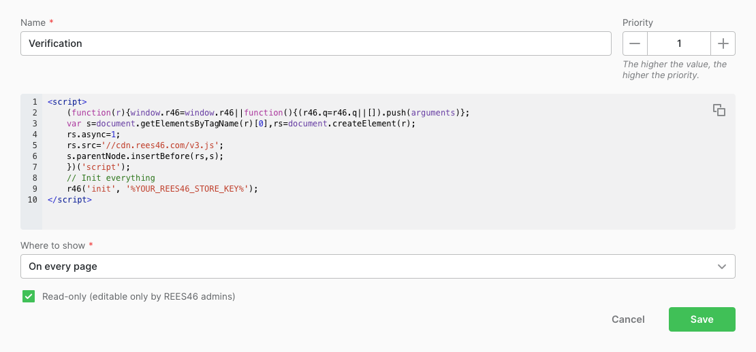Click the Init everything comment line
The height and width of the screenshot is (352, 756).
112,178
